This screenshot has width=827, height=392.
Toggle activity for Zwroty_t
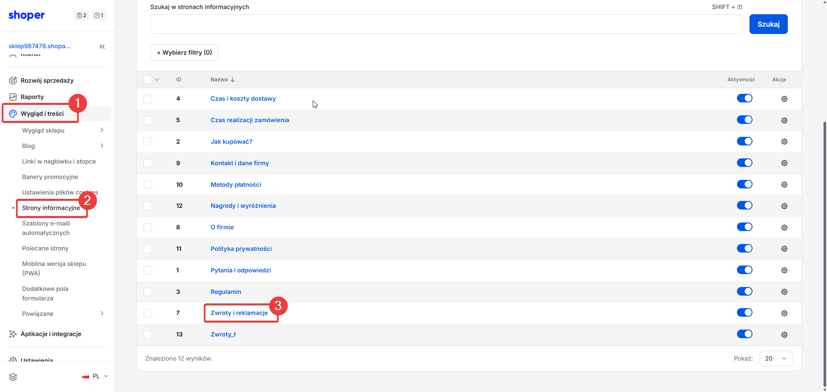coord(744,334)
